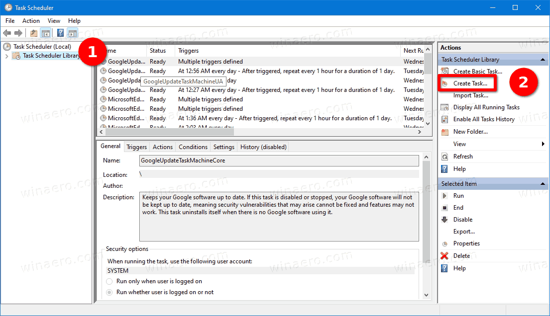The height and width of the screenshot is (316, 550).
Task: Click the New Folder icon
Action: pos(444,131)
